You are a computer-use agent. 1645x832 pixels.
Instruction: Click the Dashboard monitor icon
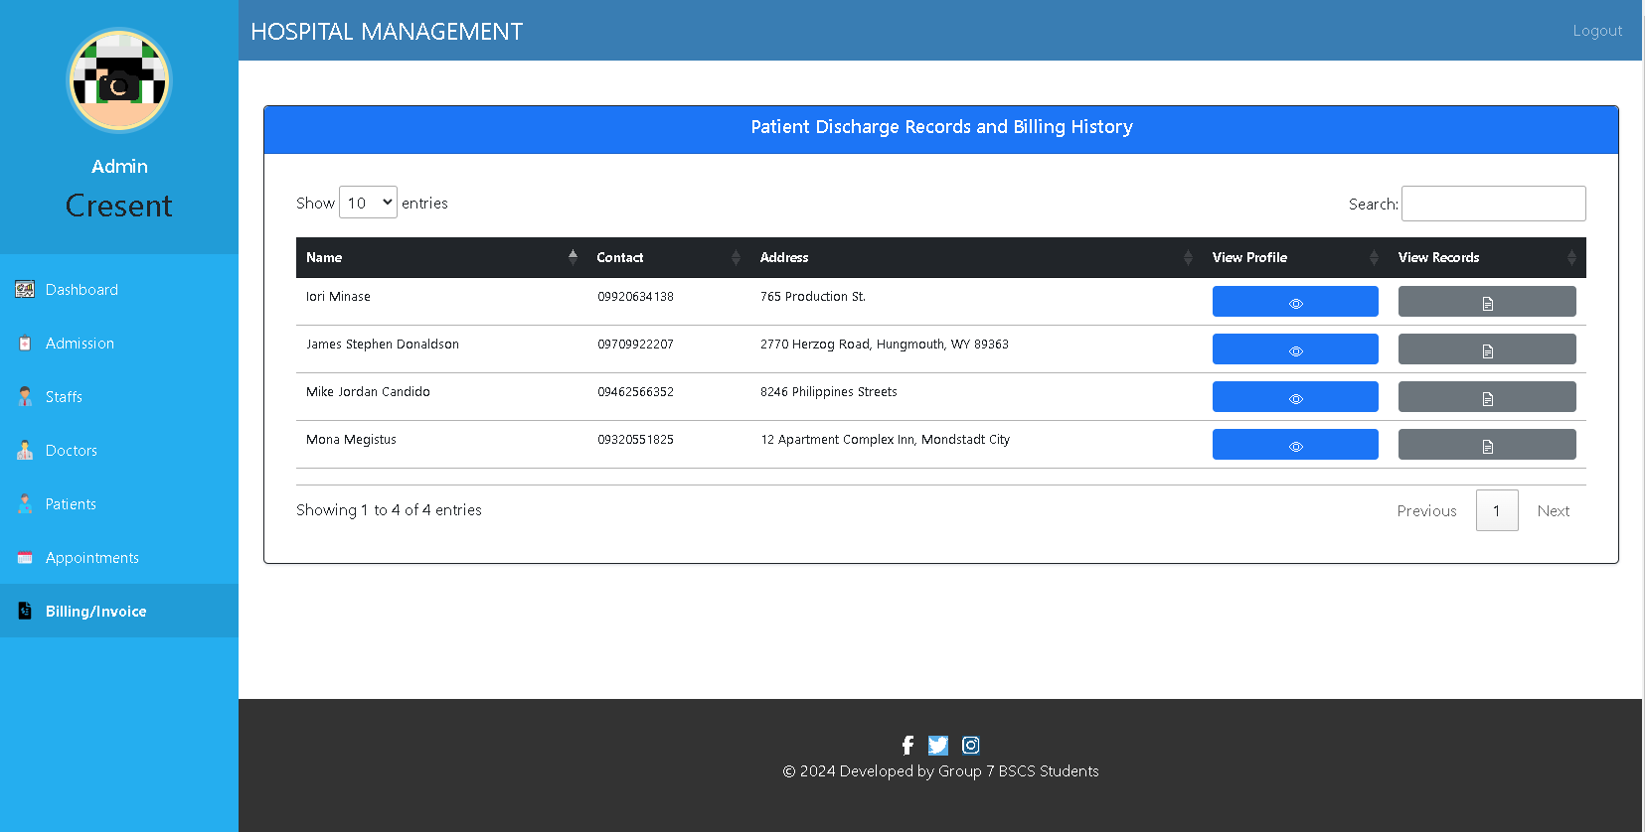point(25,290)
